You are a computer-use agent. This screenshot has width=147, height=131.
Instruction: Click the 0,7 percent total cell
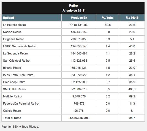click(108, 82)
